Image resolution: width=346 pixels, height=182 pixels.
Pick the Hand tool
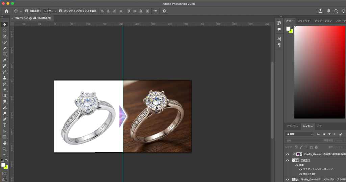[x=5, y=143]
